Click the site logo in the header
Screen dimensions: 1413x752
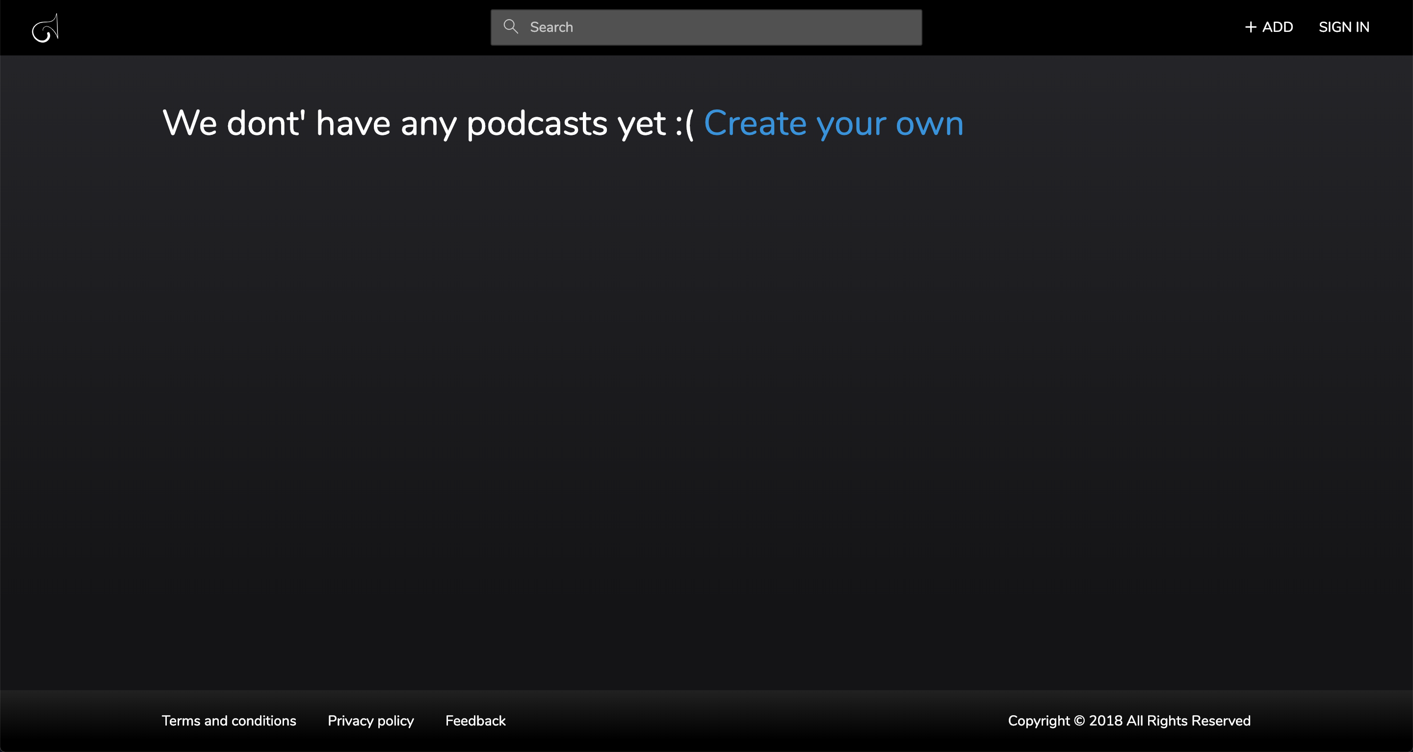point(46,28)
